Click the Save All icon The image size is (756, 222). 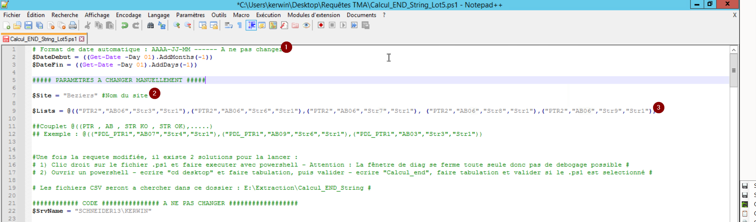click(x=39, y=25)
